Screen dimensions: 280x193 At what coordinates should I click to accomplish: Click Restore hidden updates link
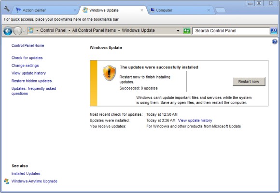[31, 81]
